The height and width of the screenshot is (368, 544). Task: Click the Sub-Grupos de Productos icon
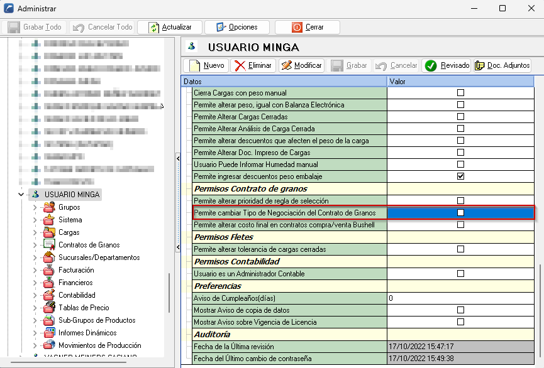(49, 320)
